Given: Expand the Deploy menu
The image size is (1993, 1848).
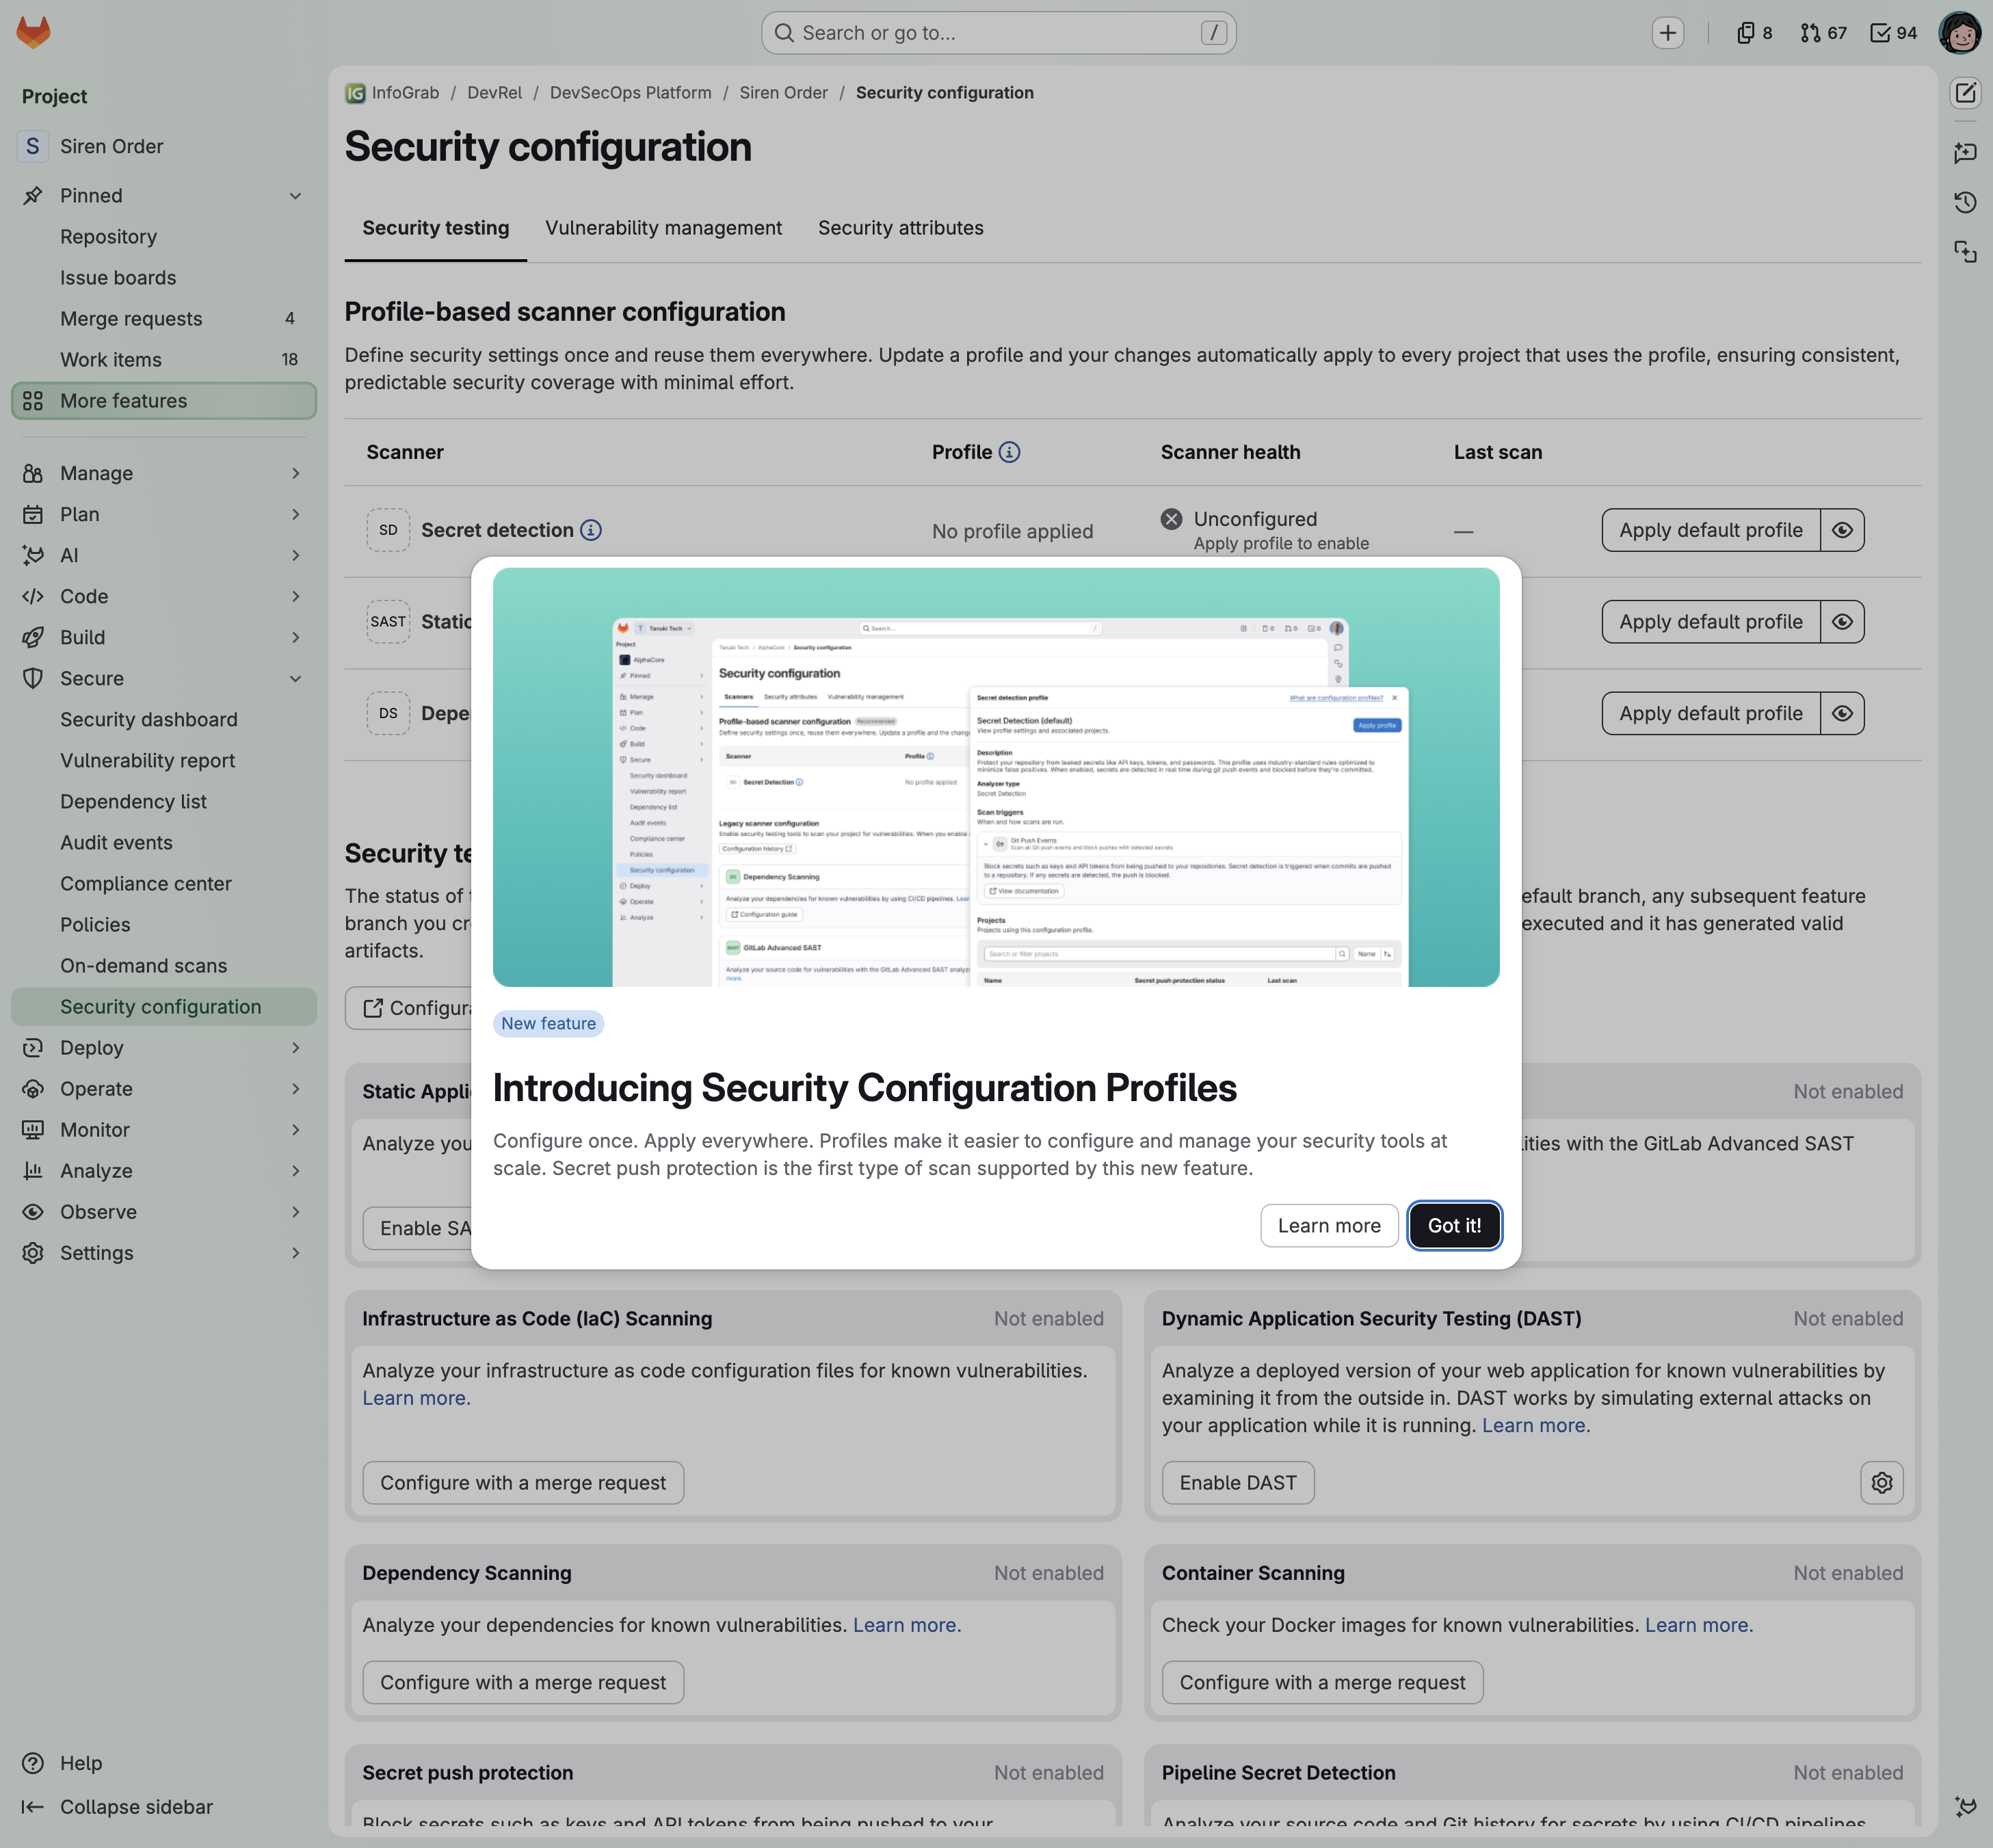Looking at the screenshot, I should click(164, 1047).
